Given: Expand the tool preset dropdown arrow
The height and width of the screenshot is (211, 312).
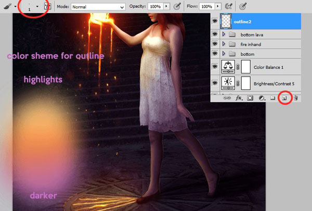Looking at the screenshot, I should pos(15,7).
